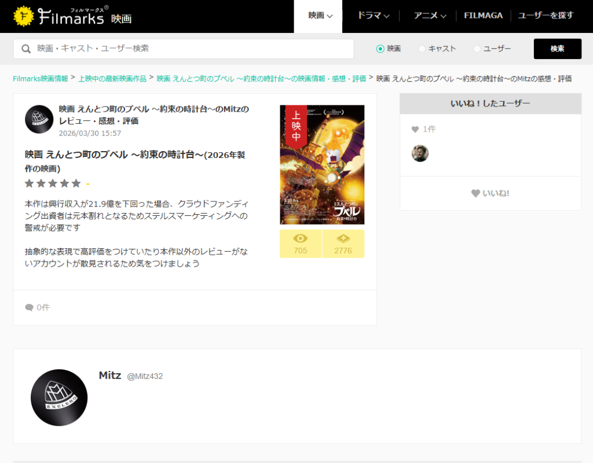593x463 pixels.
Task: Select the キャスト search radio button
Action: pos(422,49)
